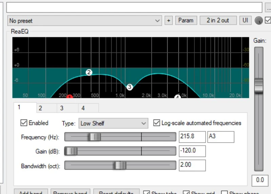The width and height of the screenshot is (271, 194).
Task: Click the Frequency (Hz) slider handle
Action: coord(94,137)
